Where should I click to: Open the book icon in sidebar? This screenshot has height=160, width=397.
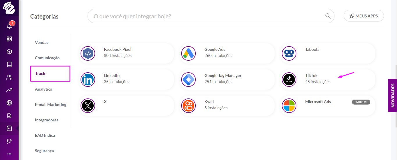[x=9, y=64]
